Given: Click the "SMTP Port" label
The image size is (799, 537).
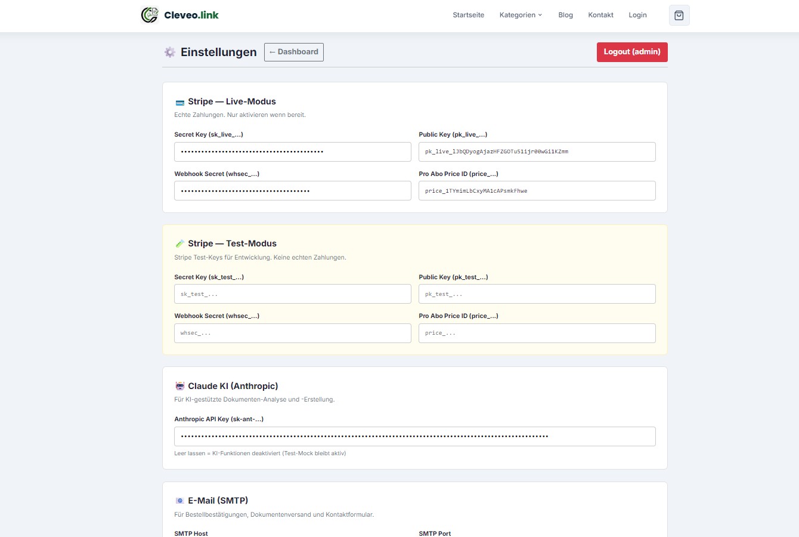Looking at the screenshot, I should 435,533.
